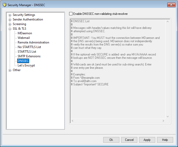178x147 pixels.
Task: Click the Apply button
Action: point(147,140)
